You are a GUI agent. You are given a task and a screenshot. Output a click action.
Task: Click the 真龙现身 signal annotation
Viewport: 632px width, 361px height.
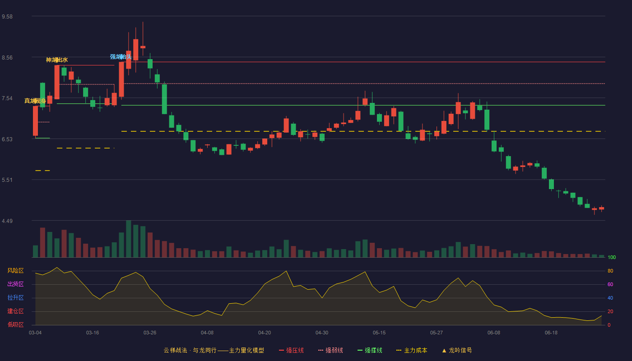tap(35, 101)
